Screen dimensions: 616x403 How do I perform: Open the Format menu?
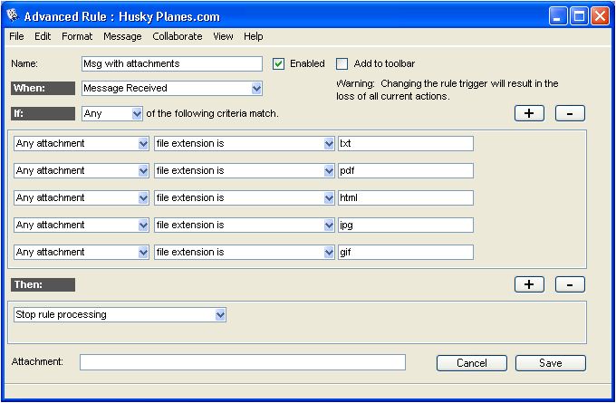[77, 36]
